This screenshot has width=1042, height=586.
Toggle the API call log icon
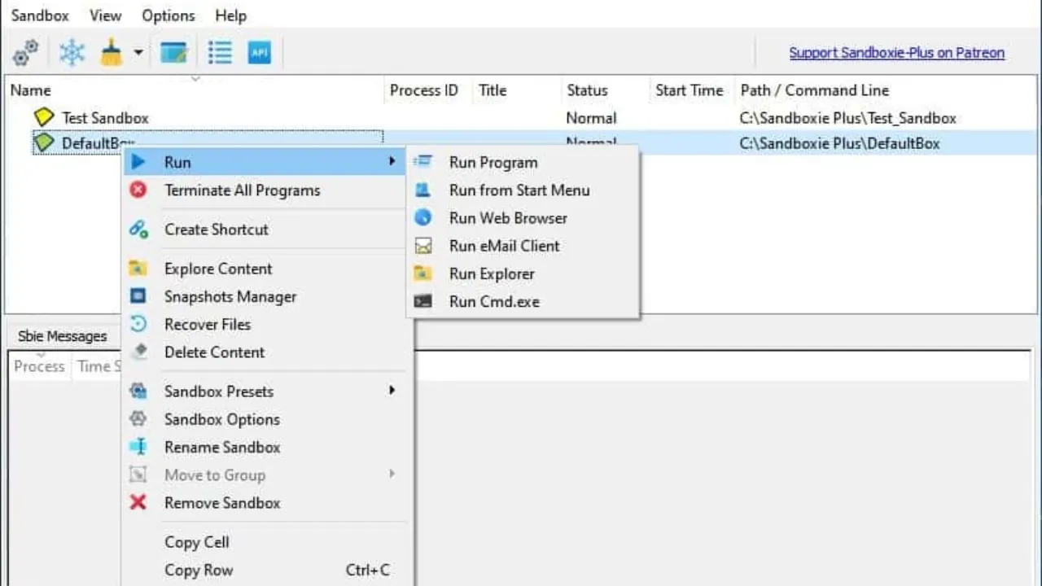tap(260, 53)
